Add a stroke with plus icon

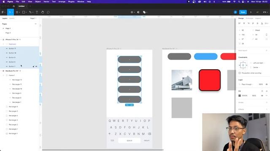(x=267, y=102)
